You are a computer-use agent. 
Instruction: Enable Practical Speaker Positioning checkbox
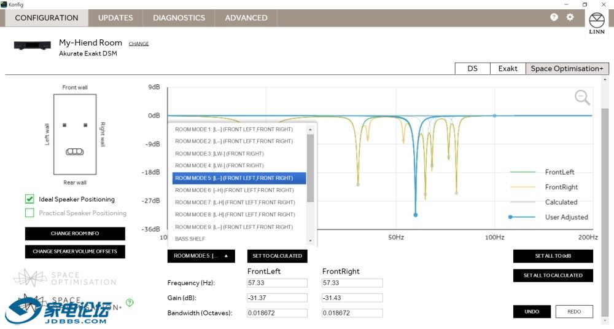[x=29, y=213]
